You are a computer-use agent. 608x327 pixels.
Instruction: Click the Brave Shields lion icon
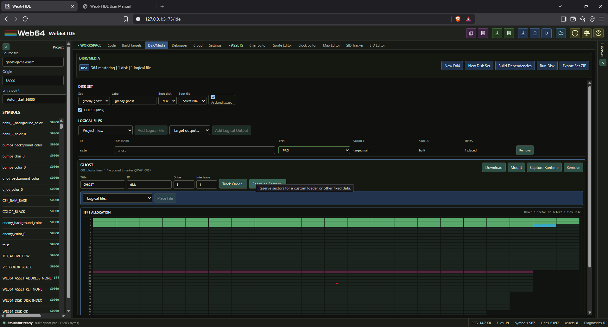458,19
